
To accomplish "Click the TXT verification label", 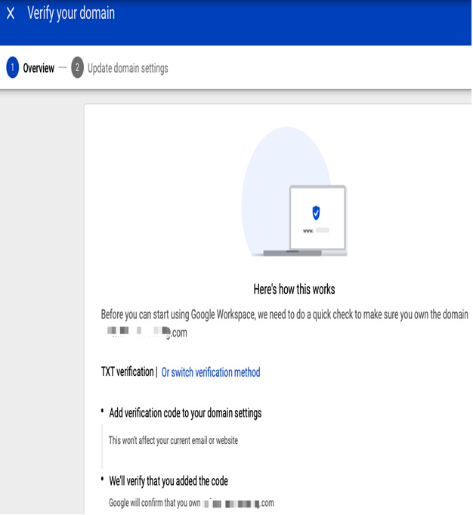I will point(128,372).
